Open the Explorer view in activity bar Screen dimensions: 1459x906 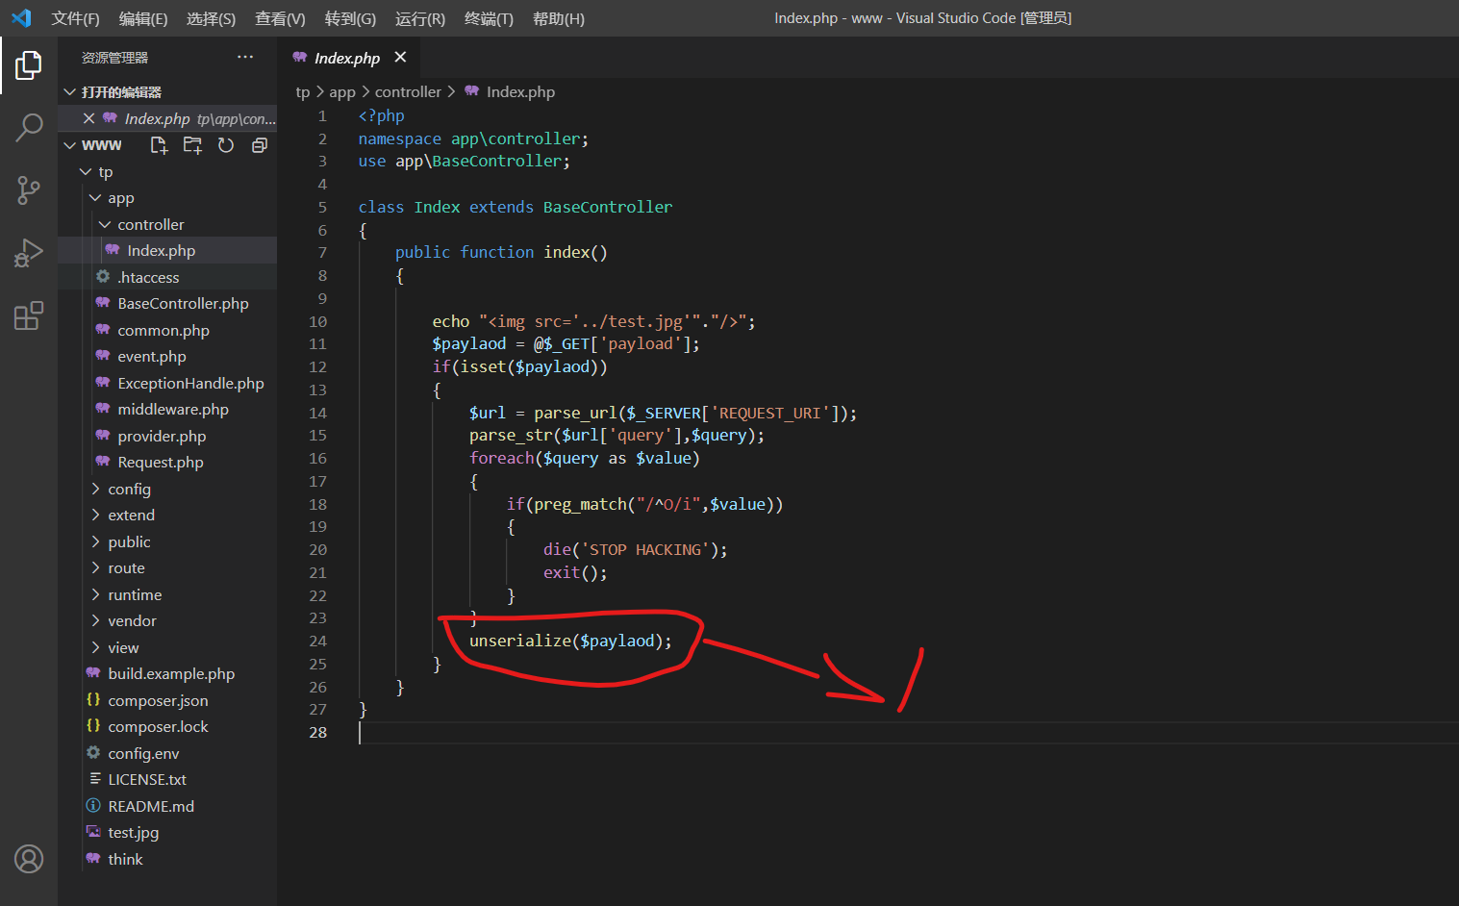[29, 65]
